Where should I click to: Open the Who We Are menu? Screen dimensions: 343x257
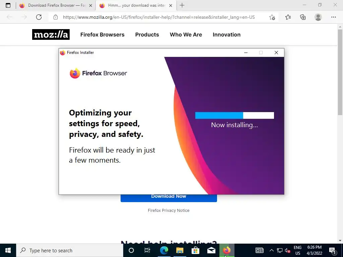point(186,34)
